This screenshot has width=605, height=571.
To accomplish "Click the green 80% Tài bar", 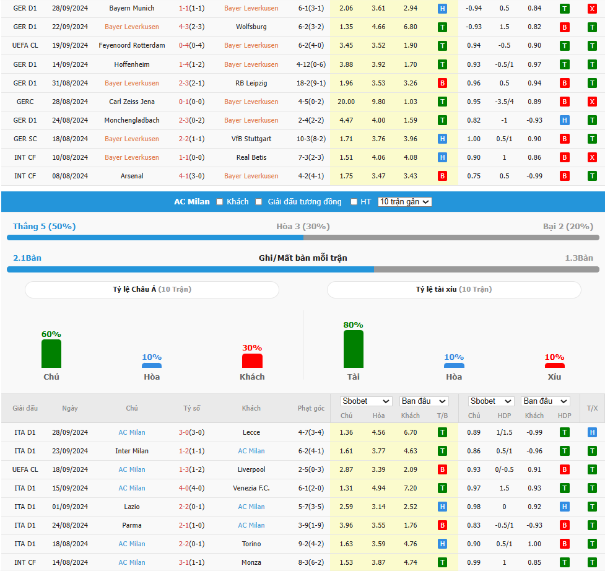I will click(x=354, y=349).
